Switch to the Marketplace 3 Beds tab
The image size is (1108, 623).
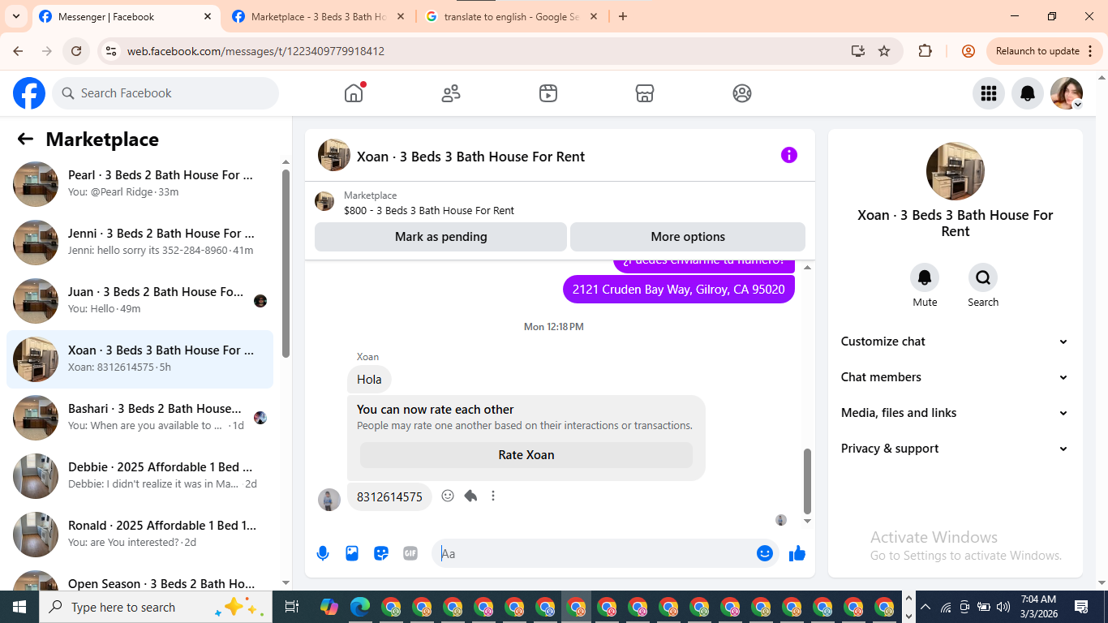319,16
